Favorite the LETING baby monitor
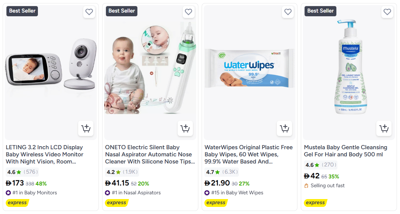Image resolution: width=400 pixels, height=214 pixels. (x=89, y=12)
